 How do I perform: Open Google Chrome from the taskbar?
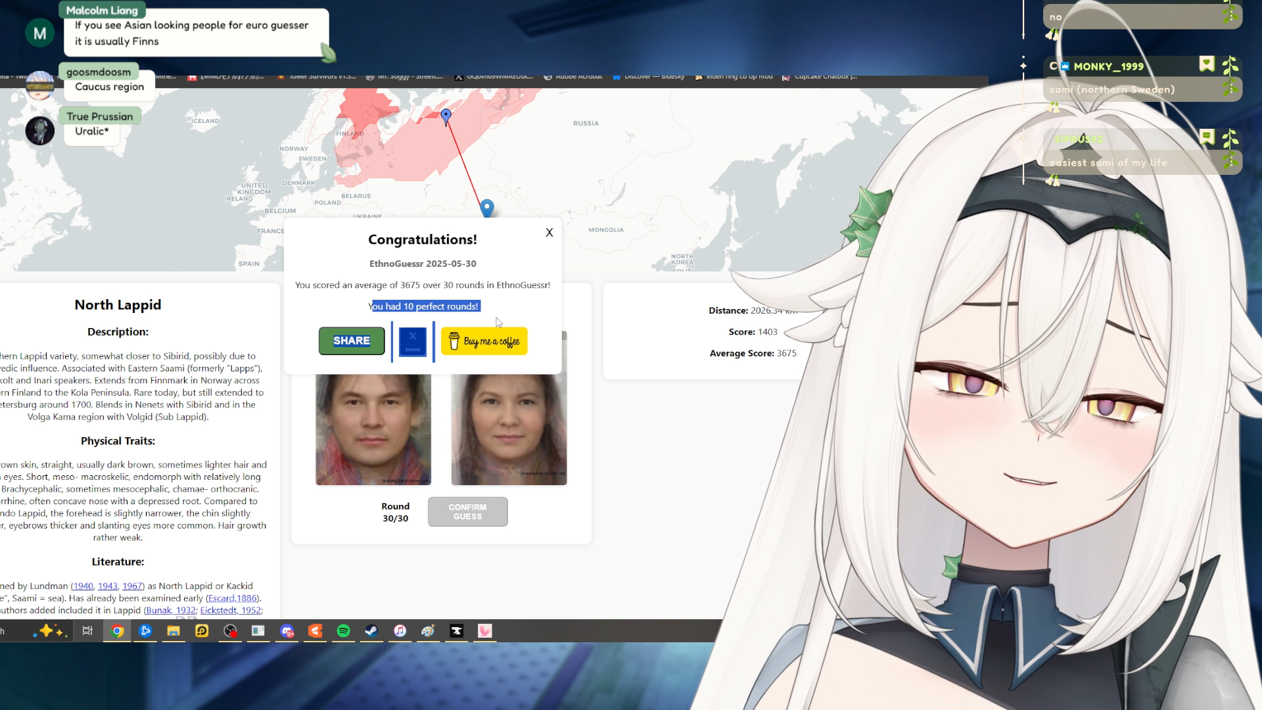pyautogui.click(x=118, y=631)
